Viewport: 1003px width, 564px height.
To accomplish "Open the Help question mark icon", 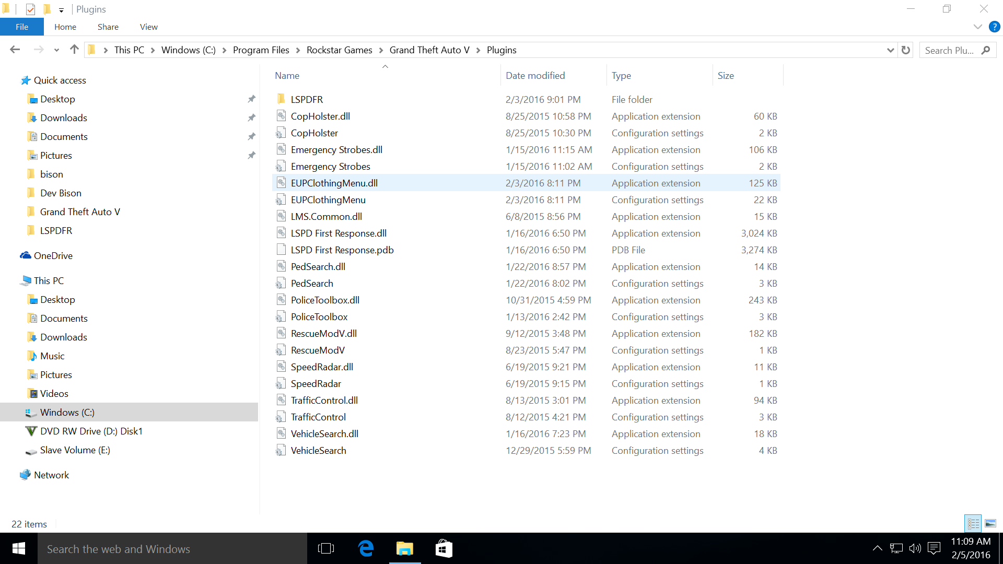I will [x=995, y=27].
